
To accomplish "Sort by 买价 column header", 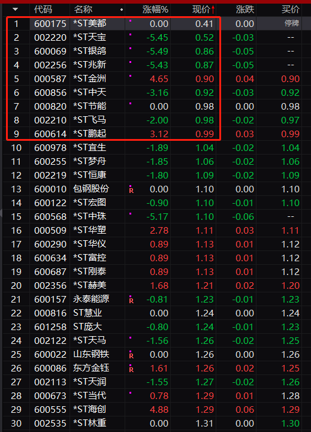I will (x=291, y=10).
